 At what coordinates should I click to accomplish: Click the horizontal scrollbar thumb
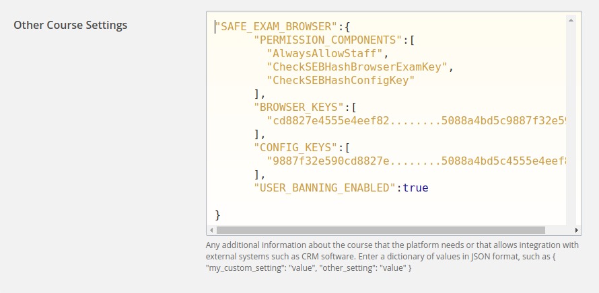click(381, 230)
